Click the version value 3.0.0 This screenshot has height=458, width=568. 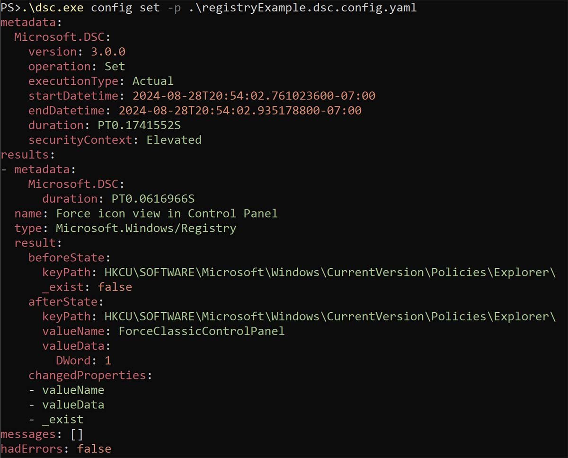click(108, 52)
